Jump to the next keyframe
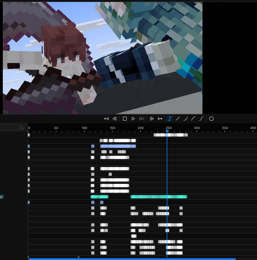Viewport: 257px width, 260px height. tap(160, 119)
